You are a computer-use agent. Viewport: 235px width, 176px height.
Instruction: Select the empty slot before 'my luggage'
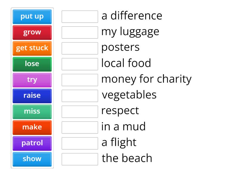(x=80, y=33)
